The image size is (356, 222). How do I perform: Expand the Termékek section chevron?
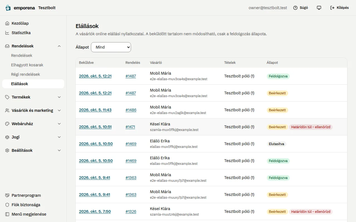tap(59, 97)
